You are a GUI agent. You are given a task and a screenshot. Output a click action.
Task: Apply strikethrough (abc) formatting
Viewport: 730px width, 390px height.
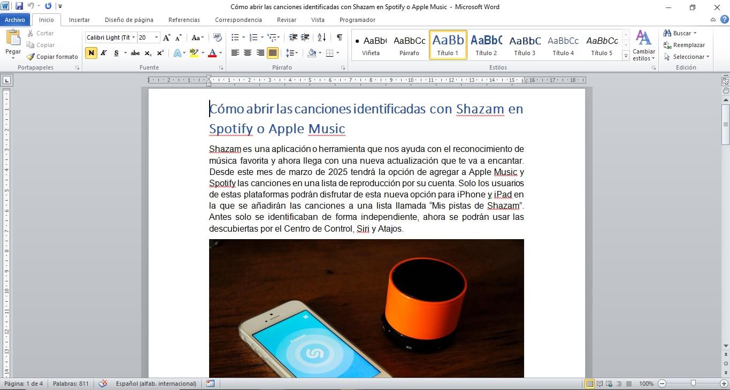pyautogui.click(x=135, y=53)
